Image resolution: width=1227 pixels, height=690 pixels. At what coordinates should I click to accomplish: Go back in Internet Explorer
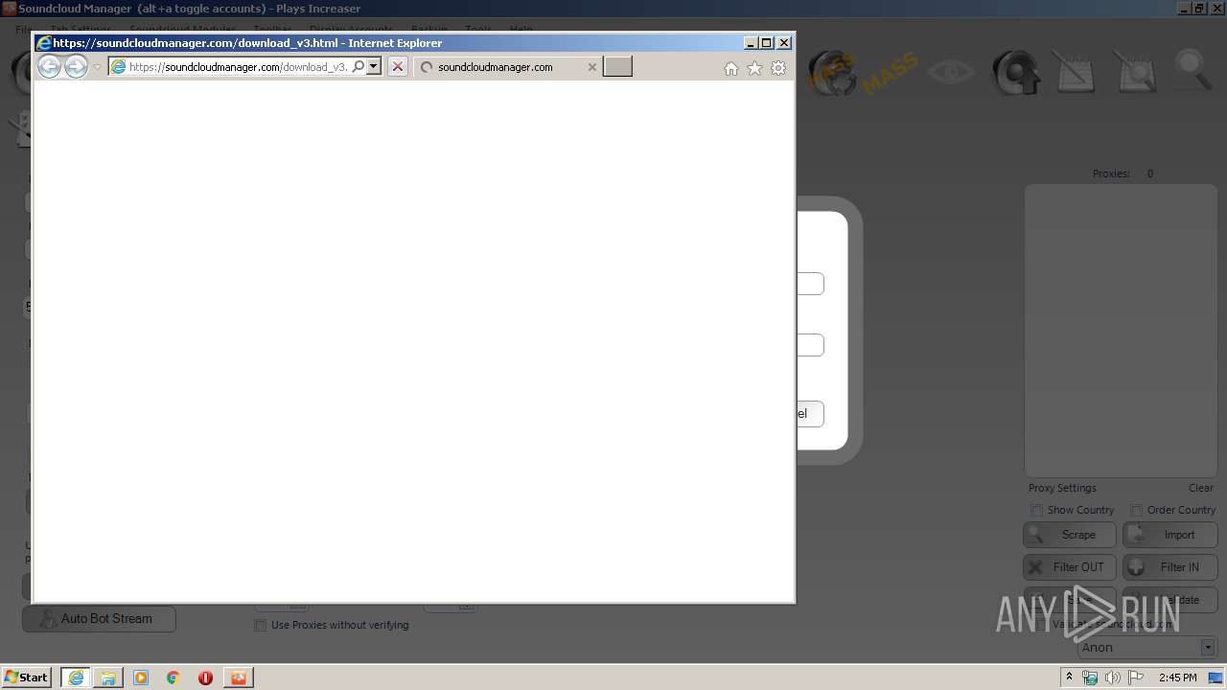(49, 66)
